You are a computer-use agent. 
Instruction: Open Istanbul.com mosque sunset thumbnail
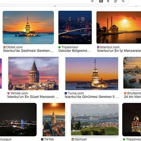point(119,27)
